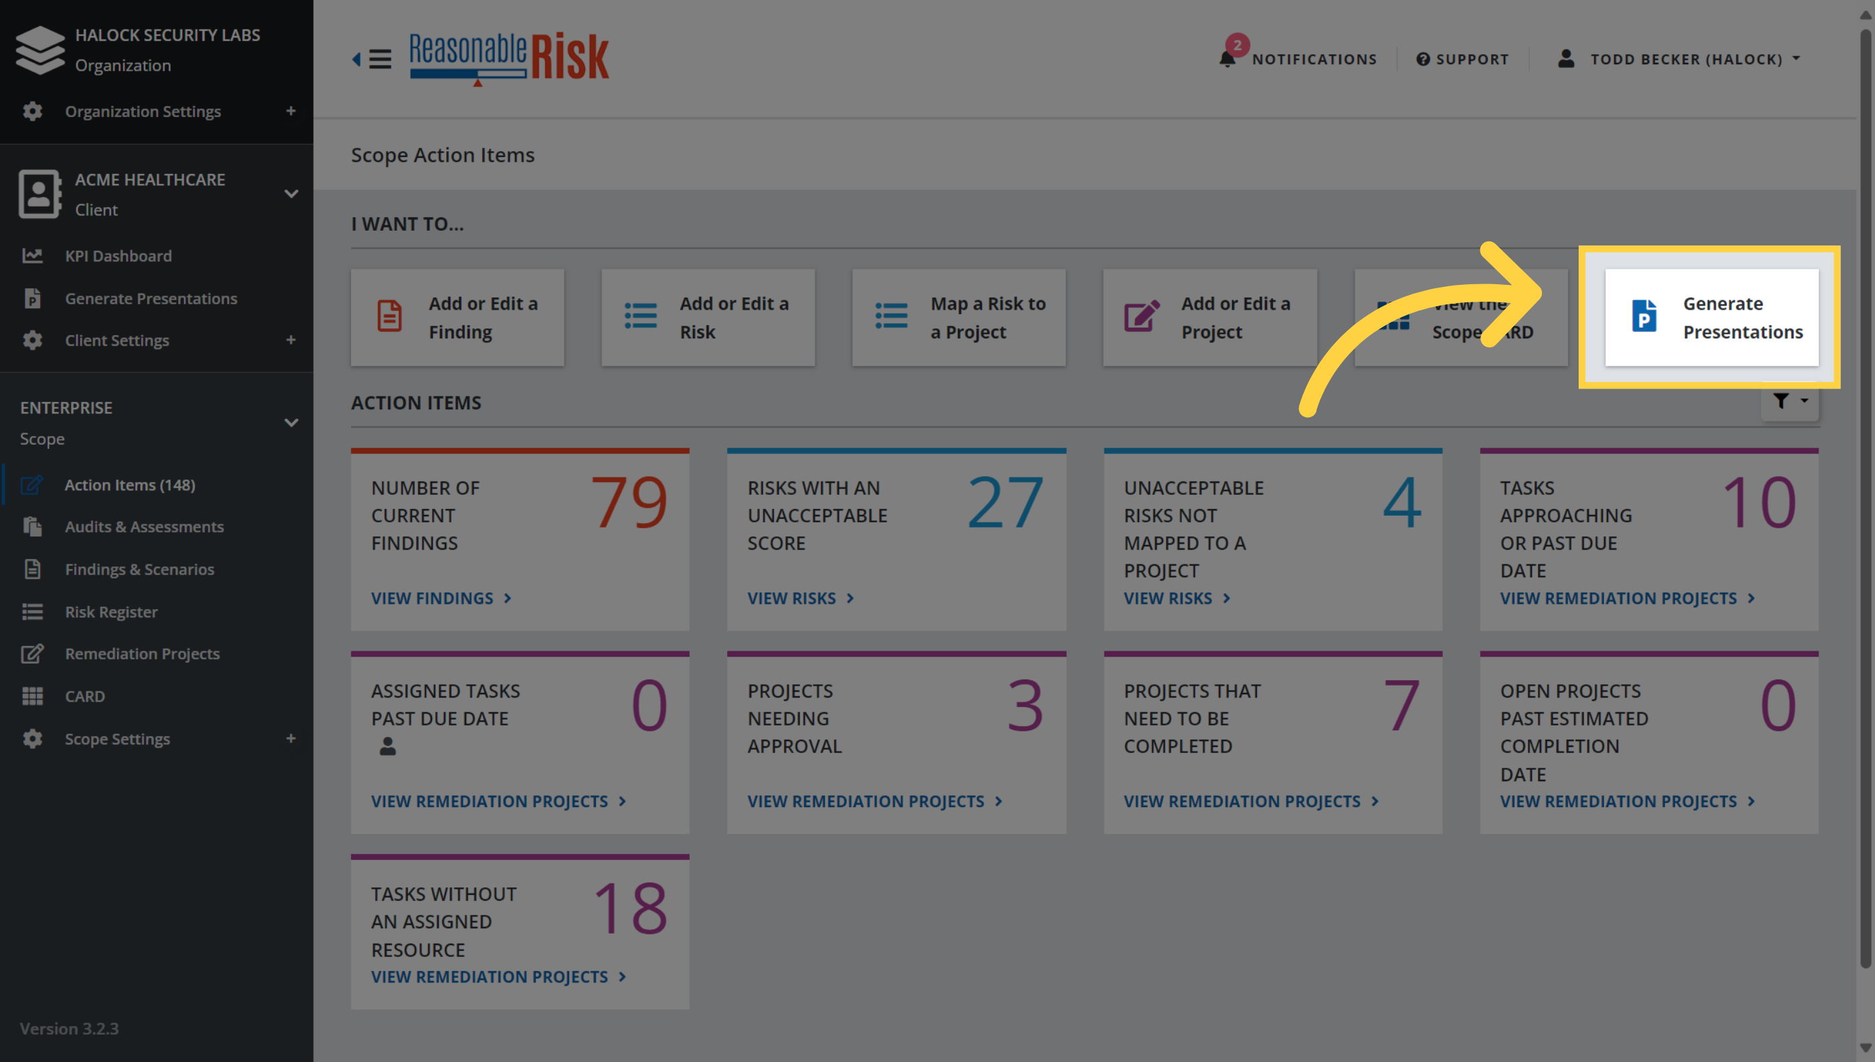
Task: Click the list icon on Map a Risk card
Action: tap(891, 316)
